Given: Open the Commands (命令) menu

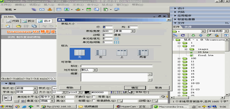Looking at the screenshot, I should click(x=93, y=5).
